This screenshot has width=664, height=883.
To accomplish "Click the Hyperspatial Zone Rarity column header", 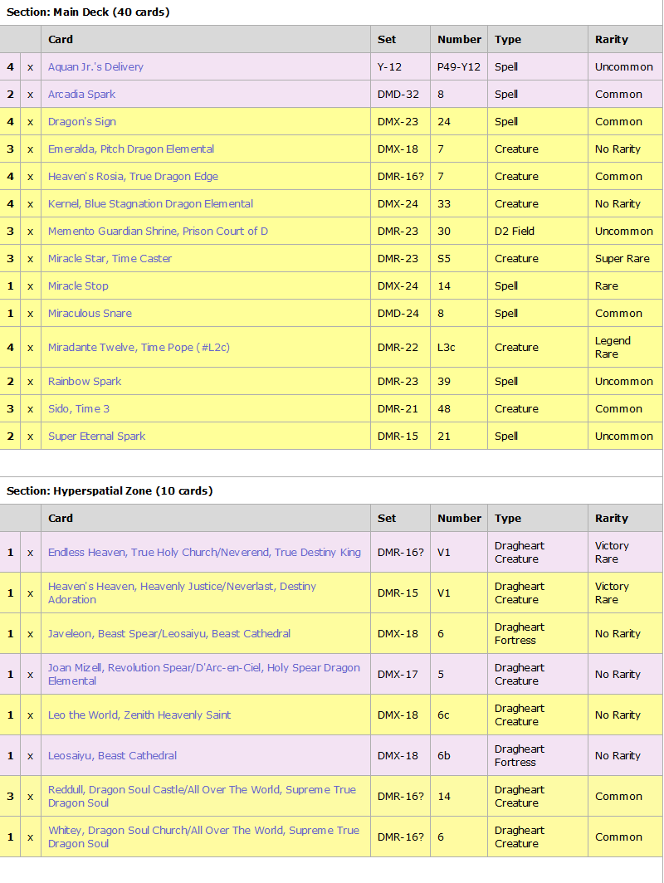I will (x=625, y=518).
